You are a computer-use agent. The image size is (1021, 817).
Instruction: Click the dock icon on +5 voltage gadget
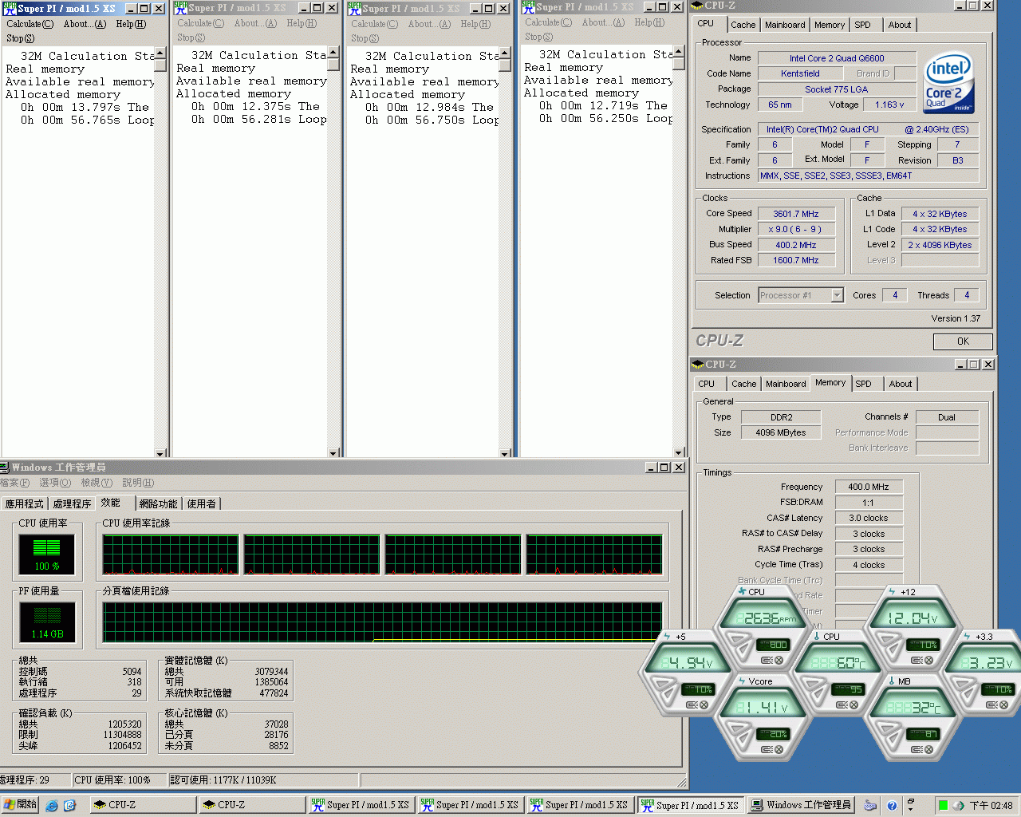click(692, 705)
